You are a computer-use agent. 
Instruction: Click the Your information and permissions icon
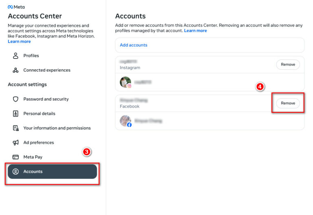(16, 128)
